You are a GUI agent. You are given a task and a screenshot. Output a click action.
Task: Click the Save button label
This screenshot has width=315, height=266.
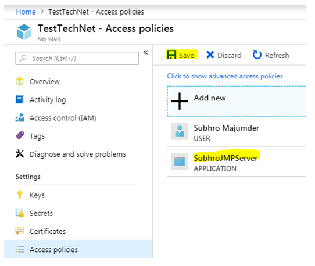[187, 55]
